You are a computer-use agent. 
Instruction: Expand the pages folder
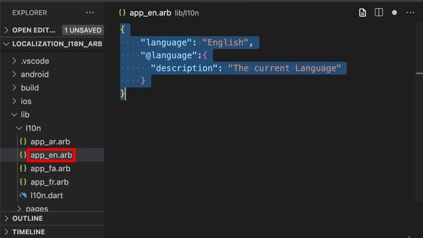coord(19,209)
